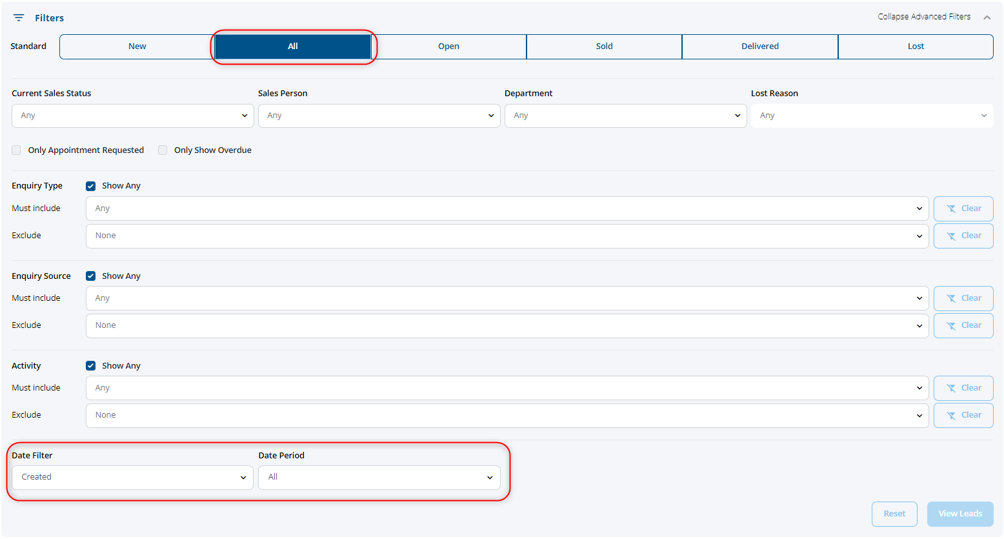Viewport: 1004px width, 539px height.
Task: Open Enquiry Source Must include dropdown
Action: coord(507,298)
